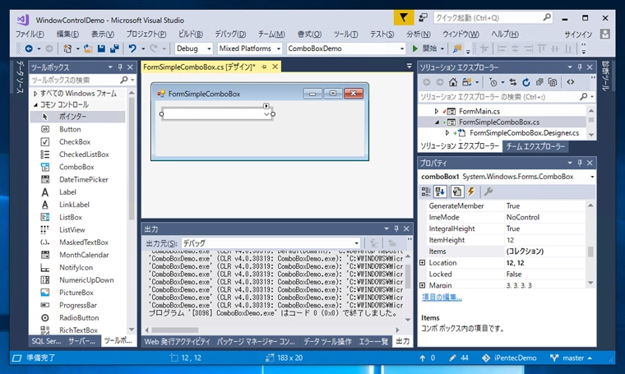Click the horizontal scrollbar thumb in 出力 panel
Screen dimensions: 625x374
pos(175,330)
